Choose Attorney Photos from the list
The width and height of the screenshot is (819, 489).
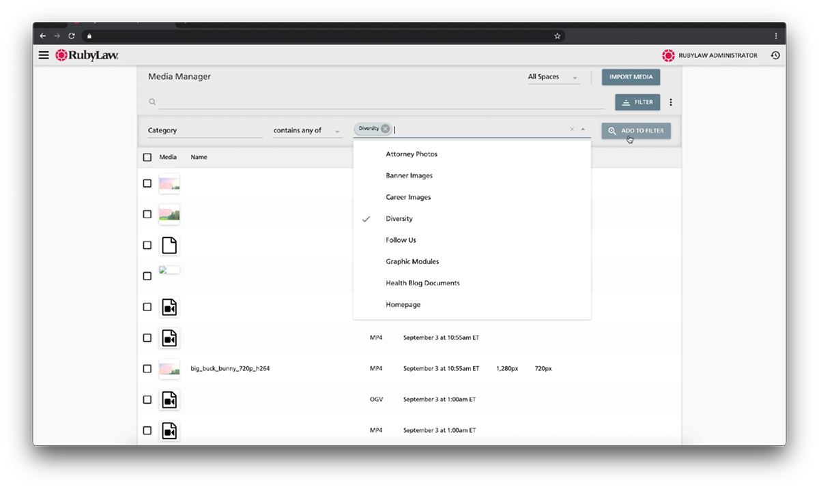[412, 154]
